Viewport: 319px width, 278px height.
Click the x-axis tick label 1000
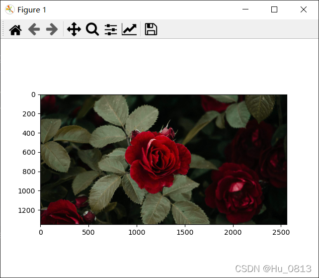[x=137, y=232]
